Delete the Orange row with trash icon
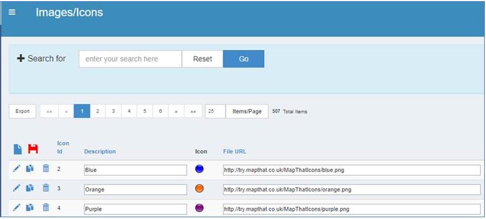 pos(46,188)
